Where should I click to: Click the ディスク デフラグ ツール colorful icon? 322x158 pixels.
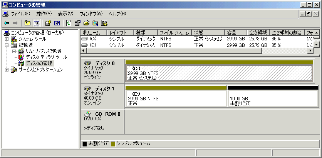tap(21, 57)
